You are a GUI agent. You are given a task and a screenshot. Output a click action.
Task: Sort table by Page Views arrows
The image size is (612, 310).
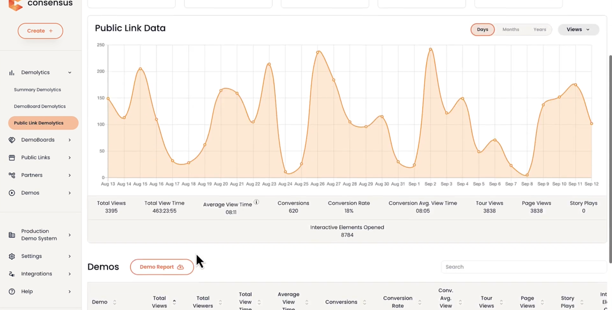tap(542, 302)
